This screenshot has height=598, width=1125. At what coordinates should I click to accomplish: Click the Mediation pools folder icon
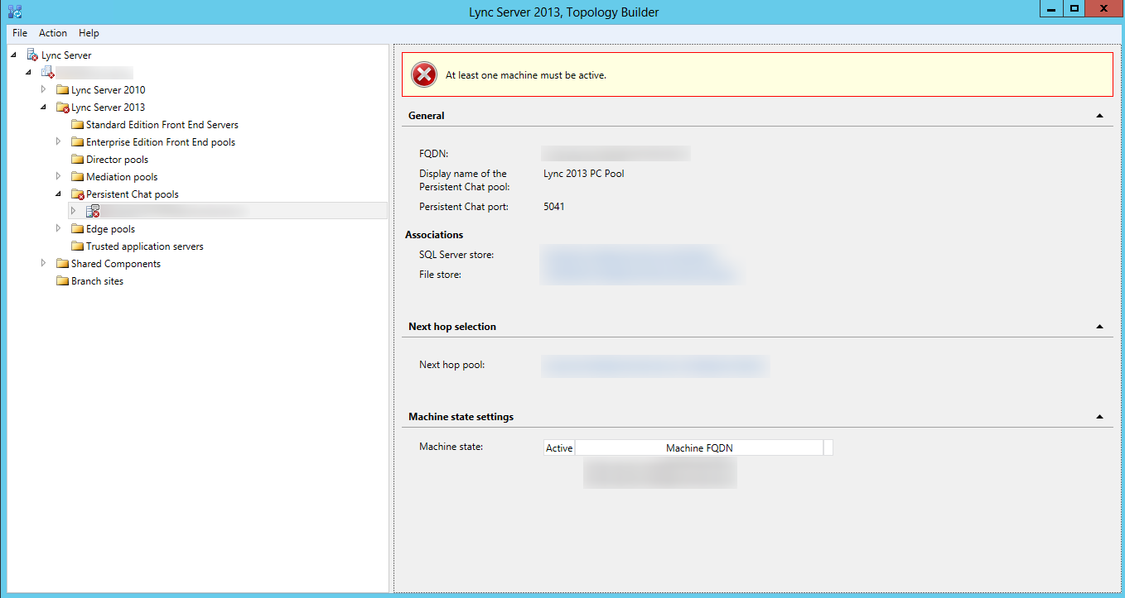[x=77, y=177]
